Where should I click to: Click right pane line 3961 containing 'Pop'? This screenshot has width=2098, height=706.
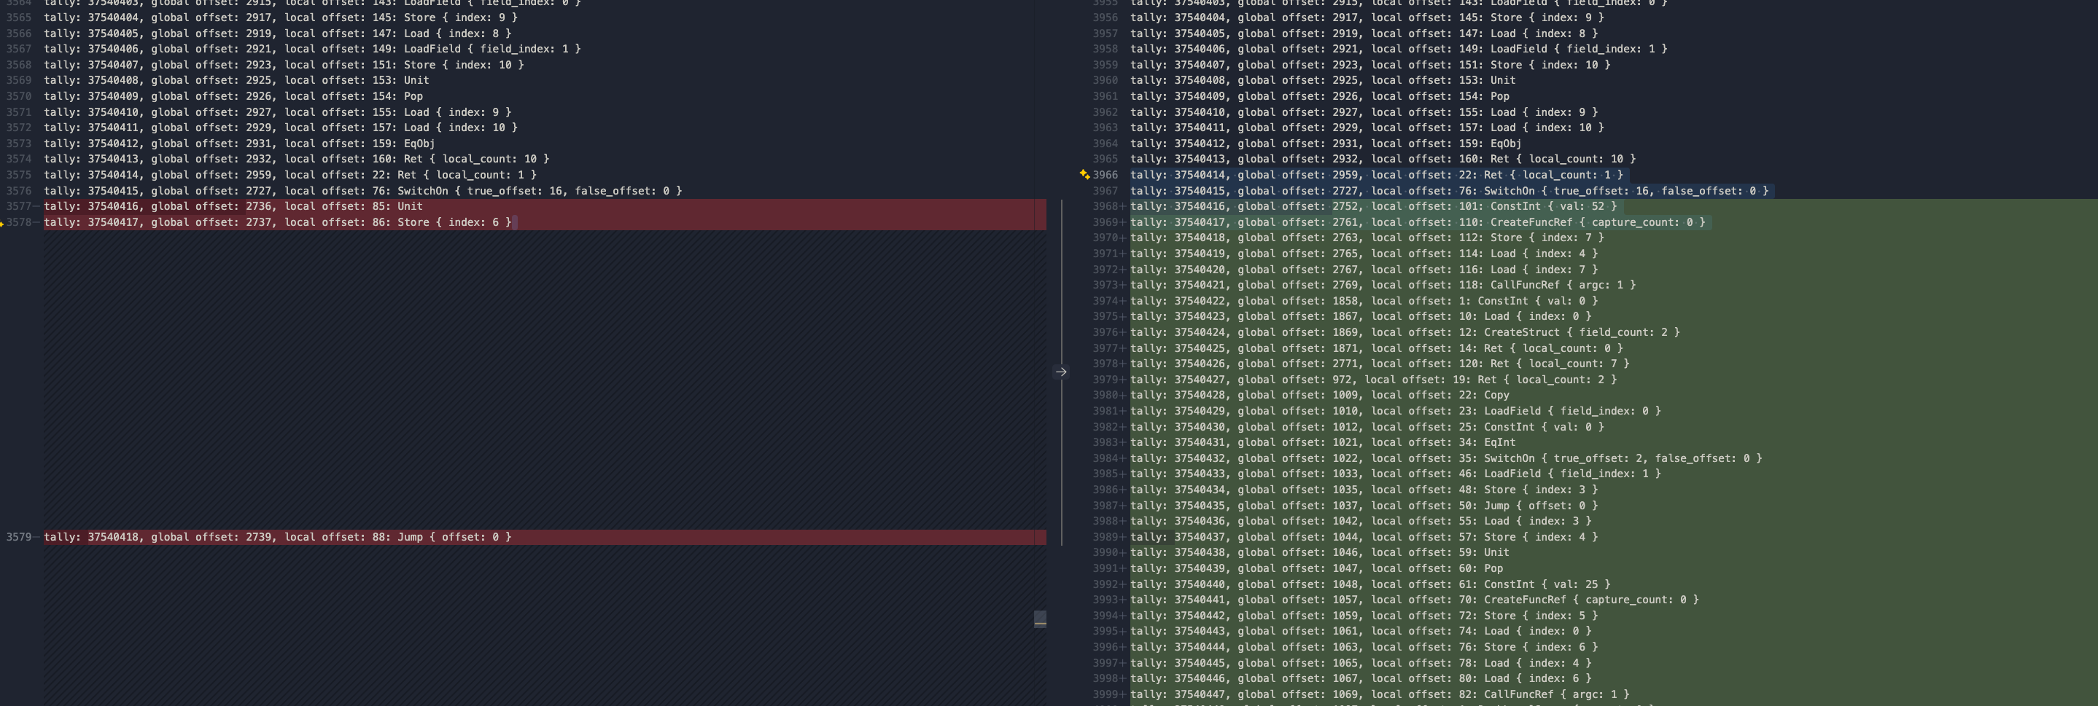pos(1319,96)
